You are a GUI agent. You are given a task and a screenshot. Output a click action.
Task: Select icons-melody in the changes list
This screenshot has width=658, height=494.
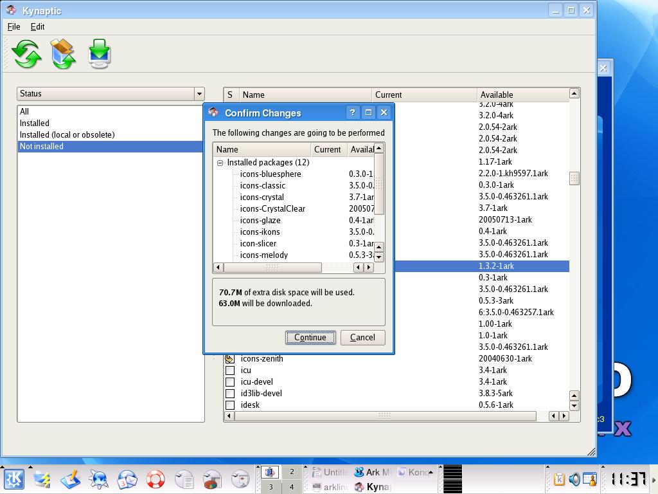pos(264,255)
